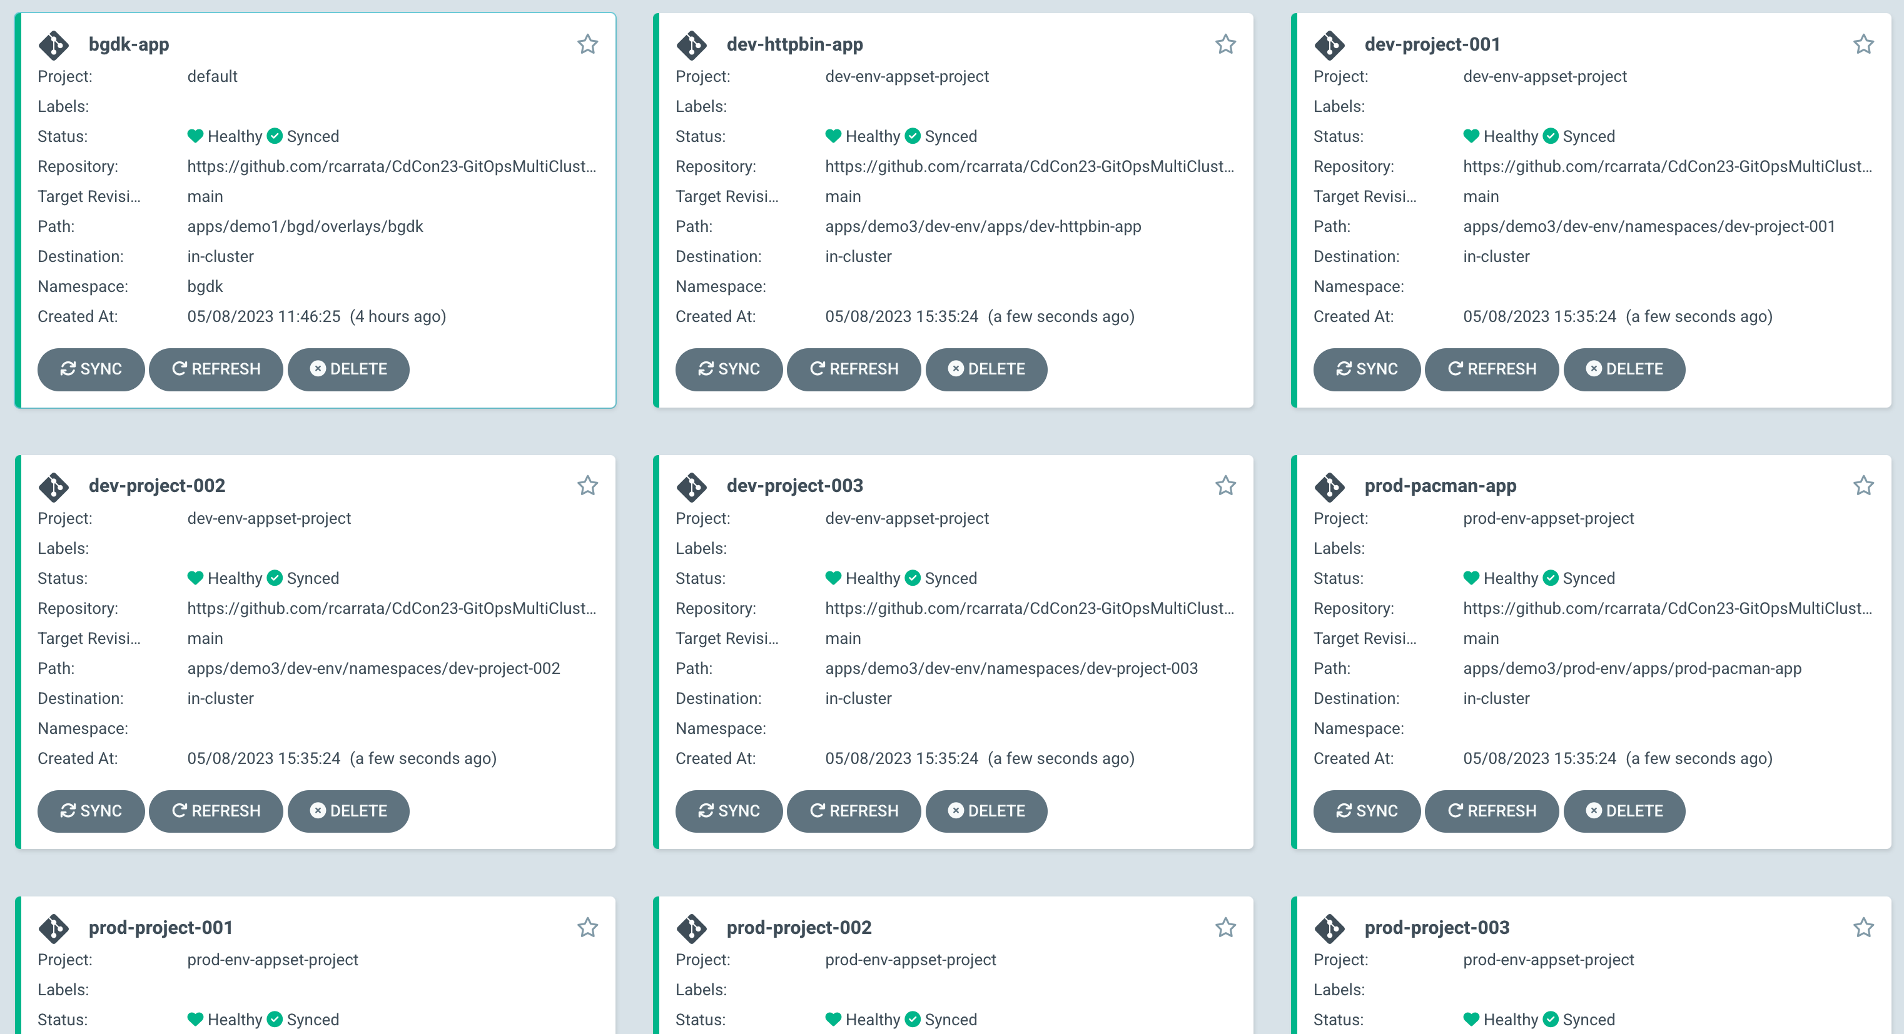
Task: Click the git icon of prod-project-002
Action: [x=692, y=928]
